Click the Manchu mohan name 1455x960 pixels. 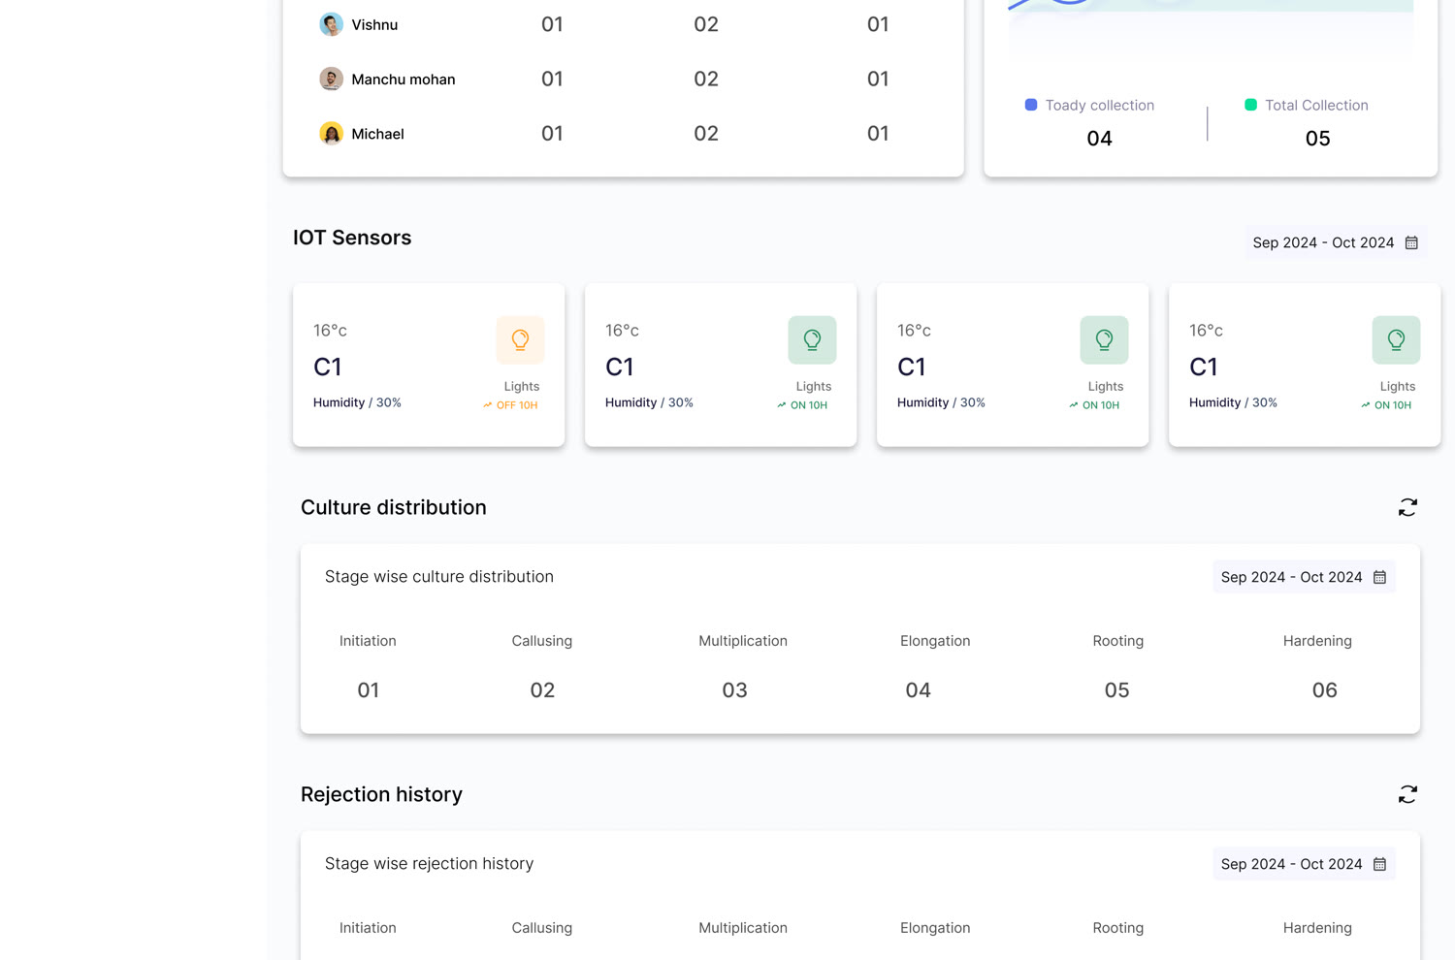404,80
